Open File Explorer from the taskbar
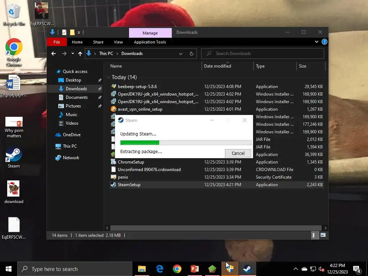 [x=142, y=269]
